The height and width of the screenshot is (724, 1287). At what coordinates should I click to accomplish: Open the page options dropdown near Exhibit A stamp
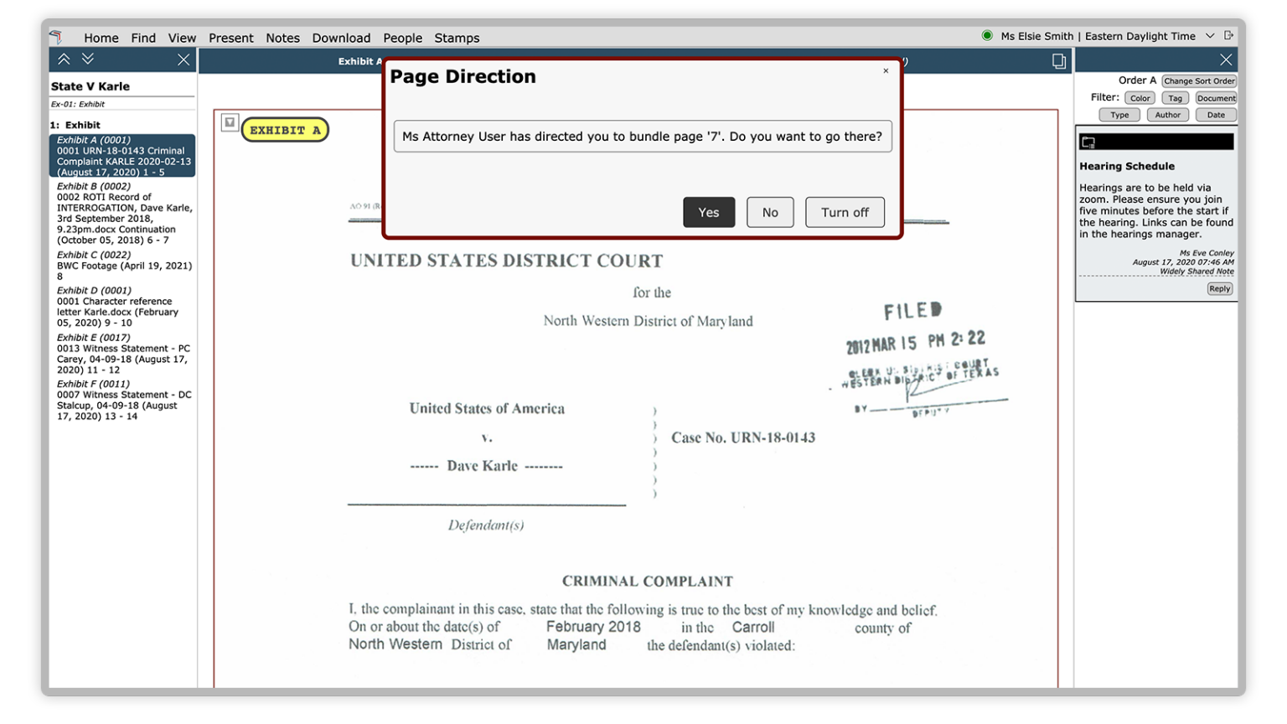[230, 123]
